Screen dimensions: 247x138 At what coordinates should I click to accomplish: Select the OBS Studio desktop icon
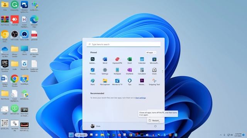click(15, 35)
